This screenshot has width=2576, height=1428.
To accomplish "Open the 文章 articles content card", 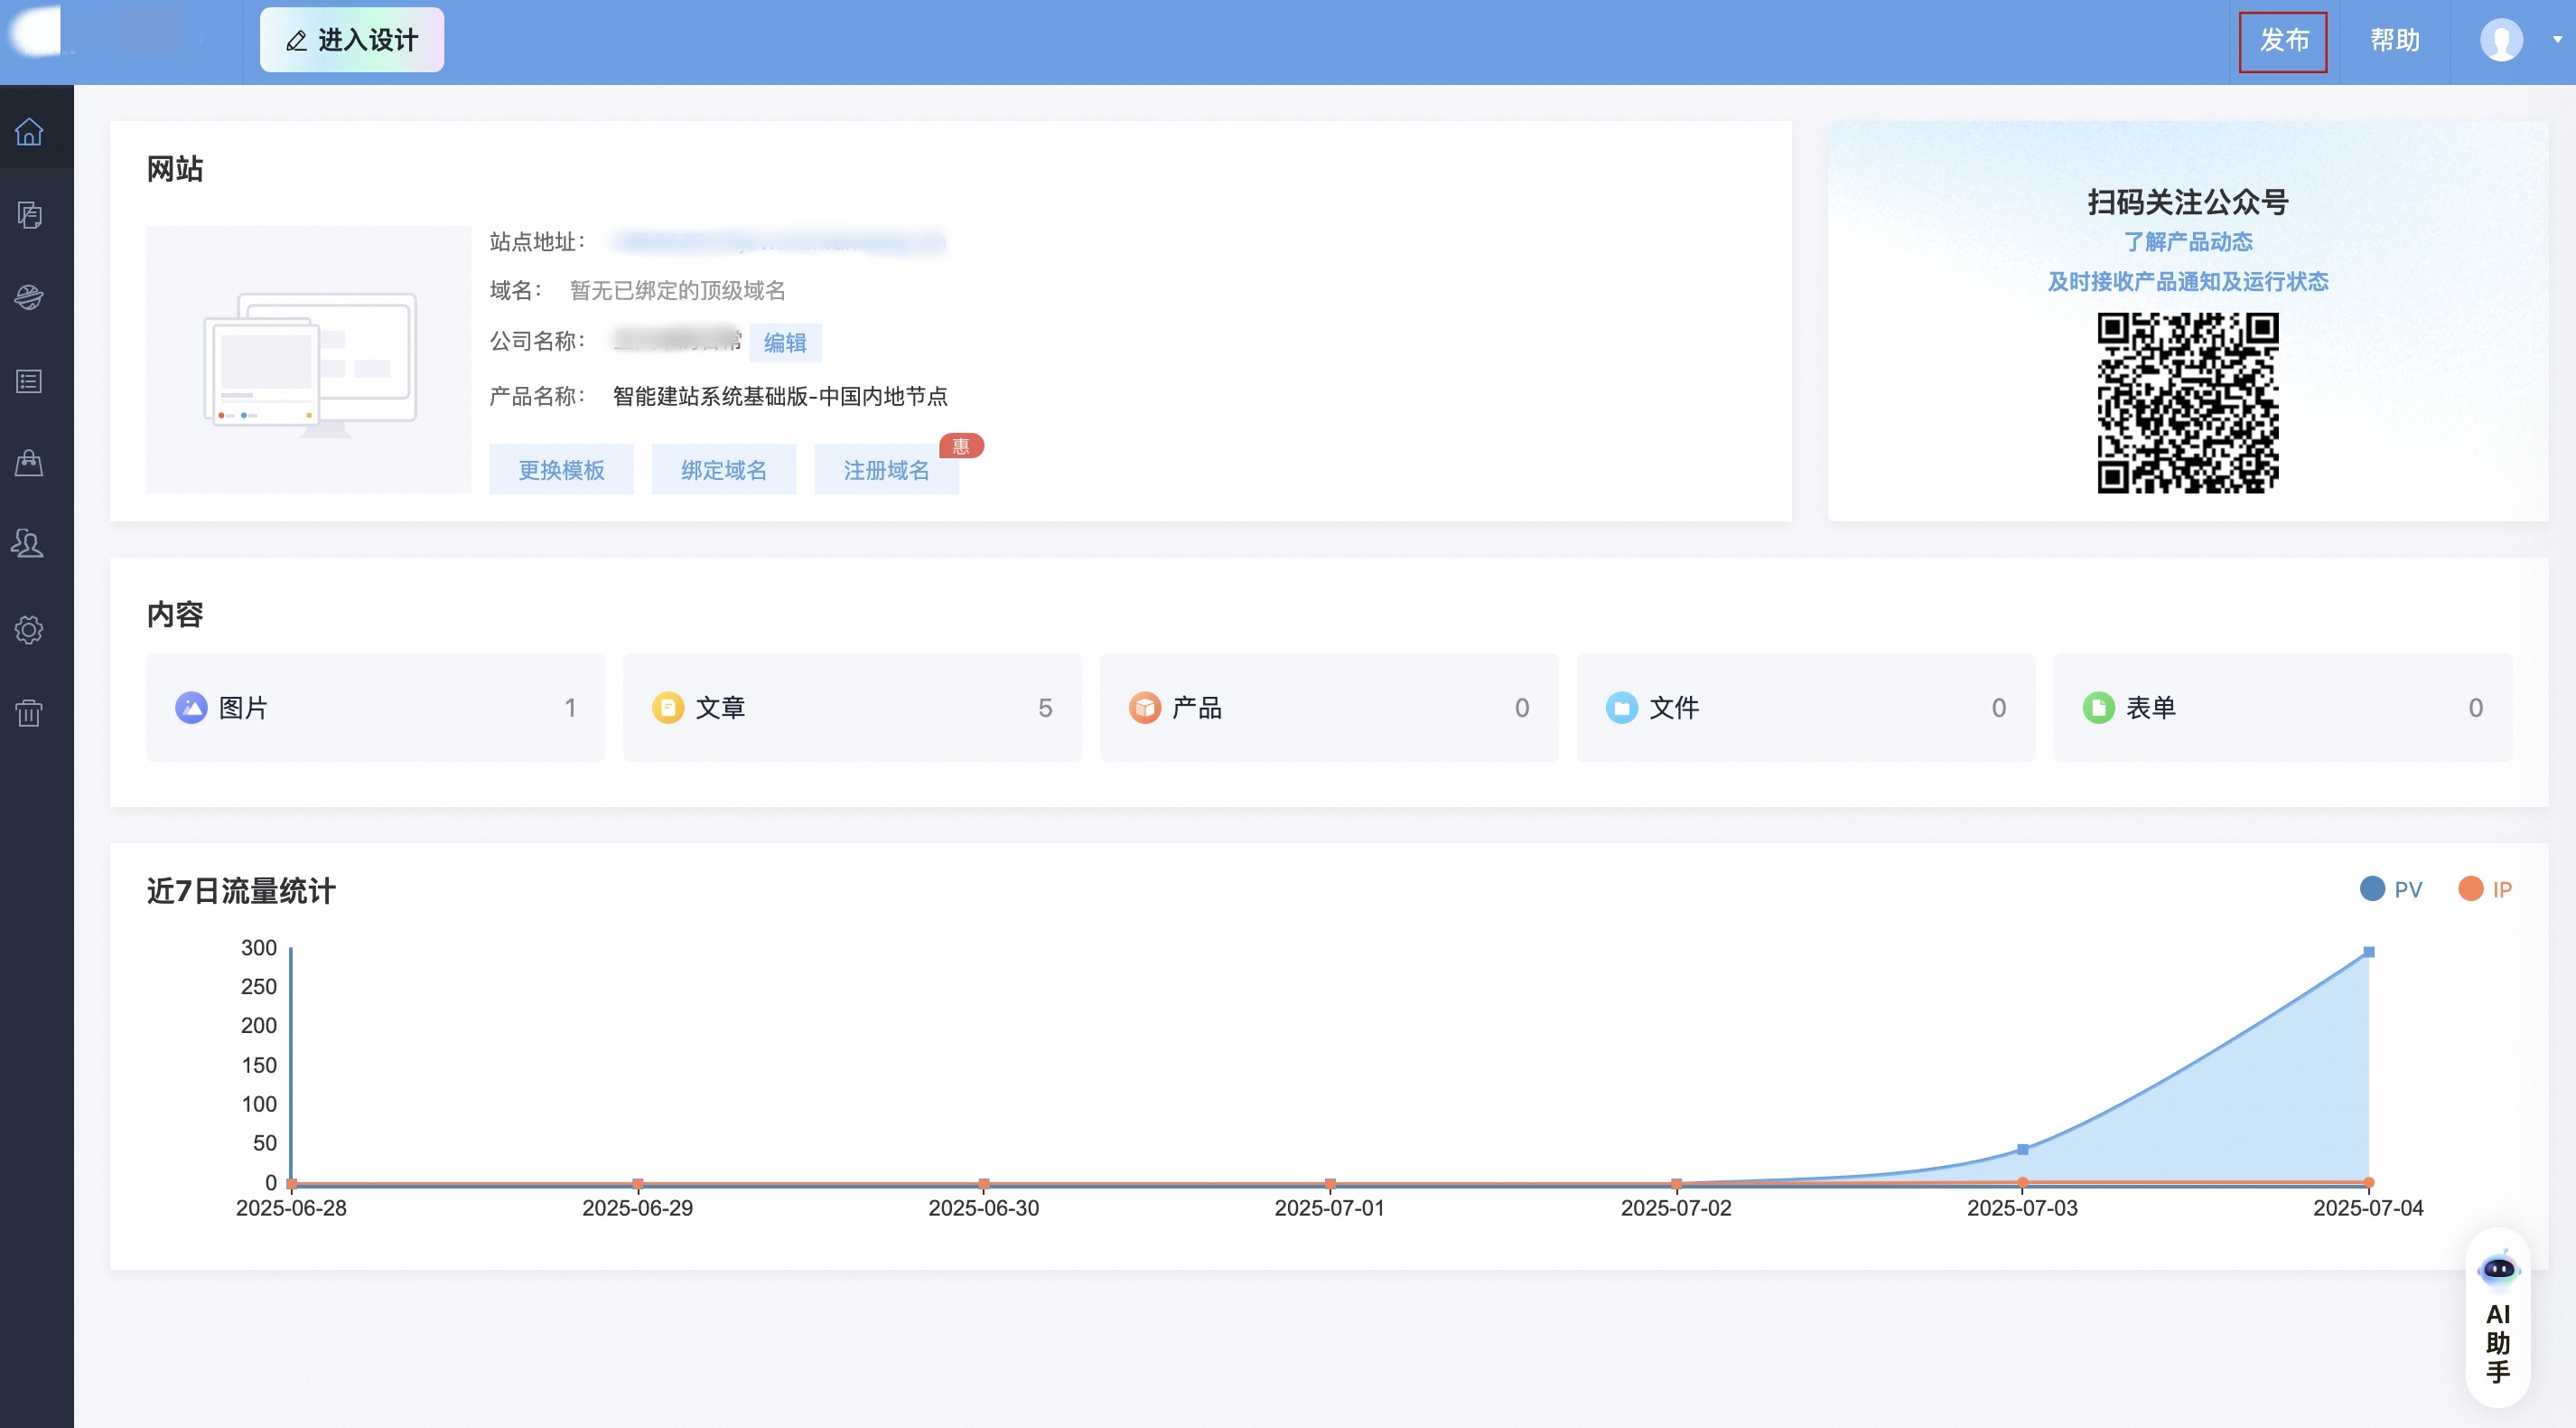I will pyautogui.click(x=852, y=708).
